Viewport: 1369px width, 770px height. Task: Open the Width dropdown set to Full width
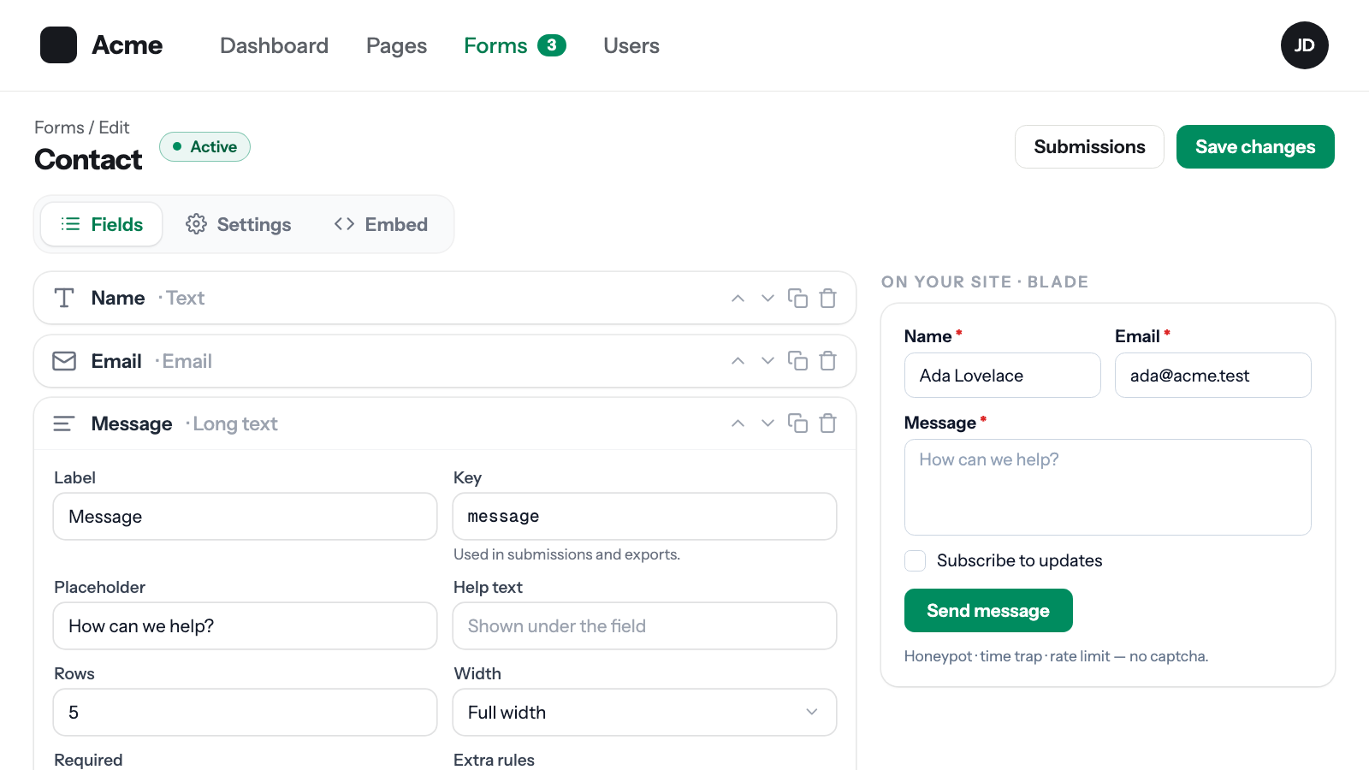click(644, 713)
